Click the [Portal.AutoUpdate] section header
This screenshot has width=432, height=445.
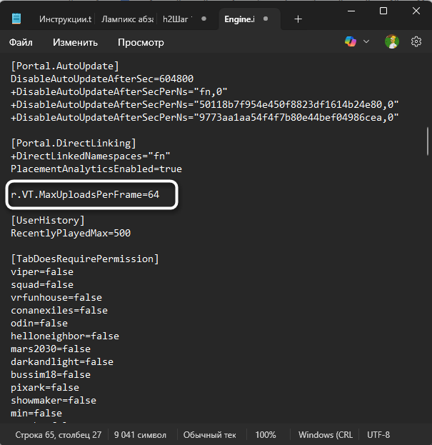tap(65, 66)
